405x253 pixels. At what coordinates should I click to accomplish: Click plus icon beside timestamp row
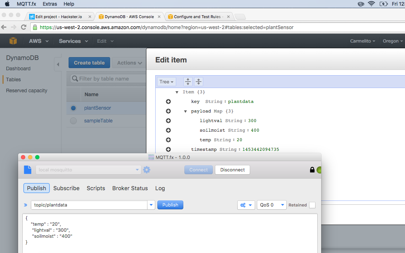click(x=168, y=149)
